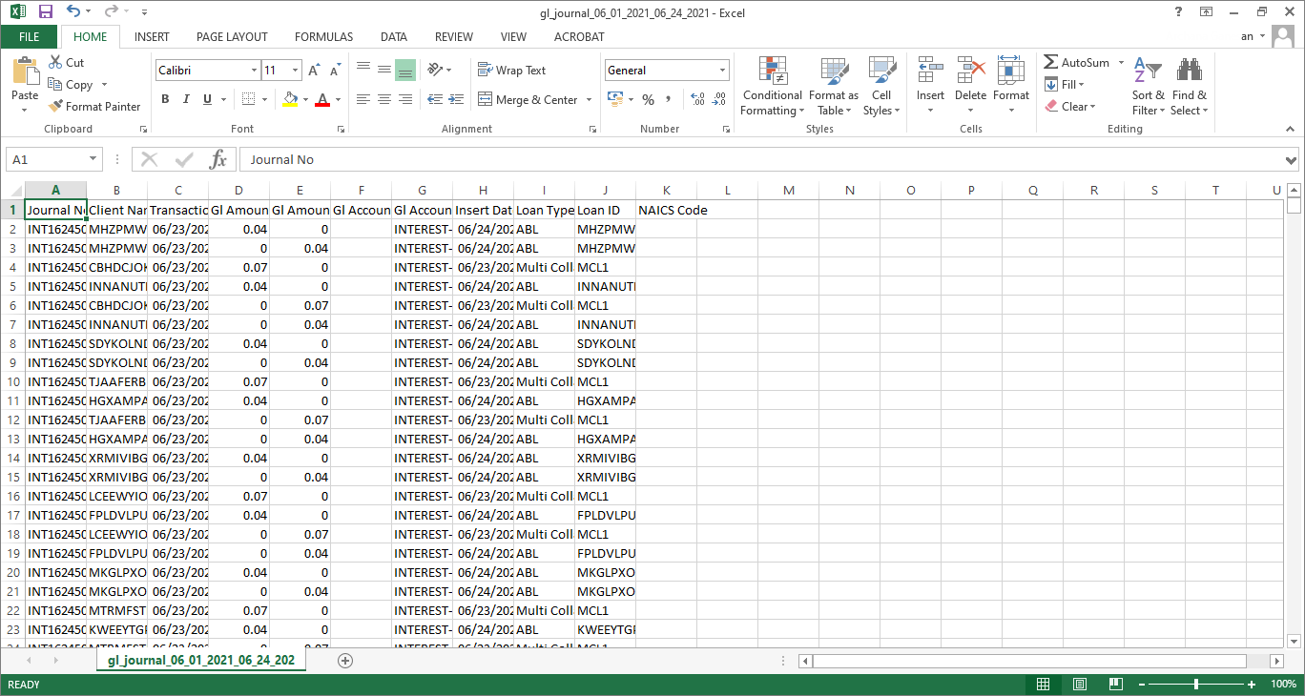Open the PAGE LAYOUT tab

[232, 37]
